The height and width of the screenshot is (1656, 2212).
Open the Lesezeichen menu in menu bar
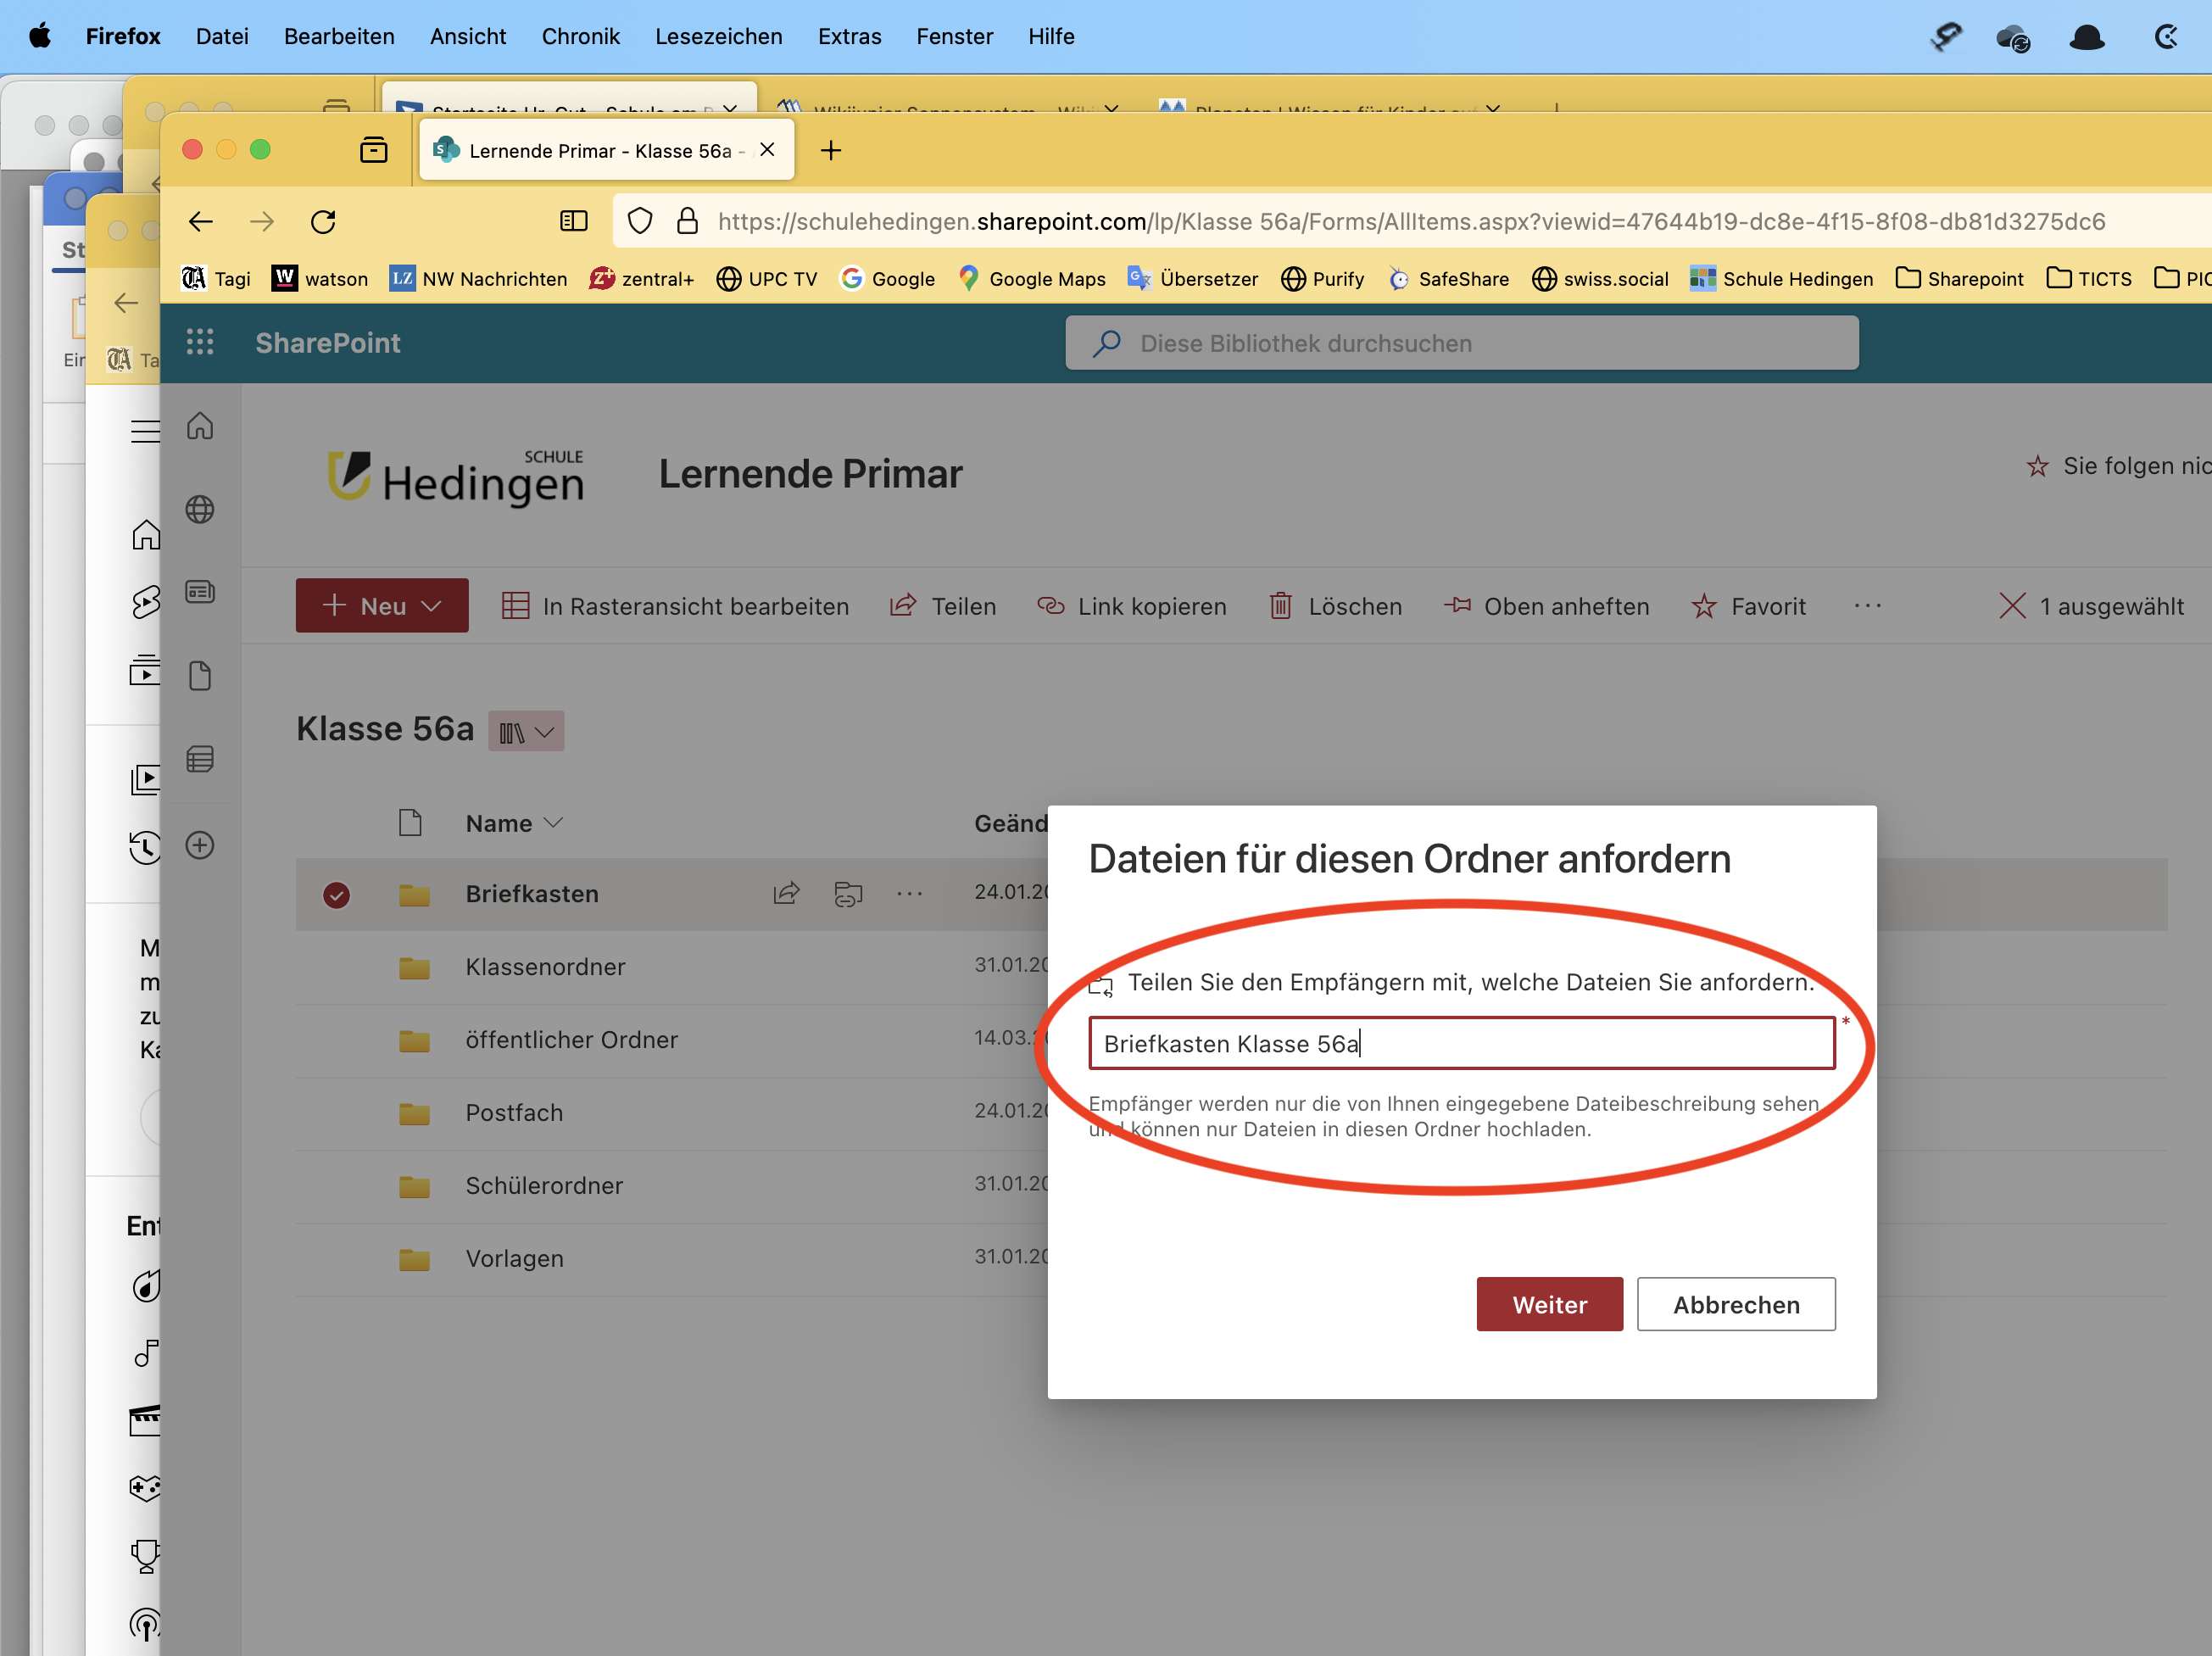[x=718, y=37]
